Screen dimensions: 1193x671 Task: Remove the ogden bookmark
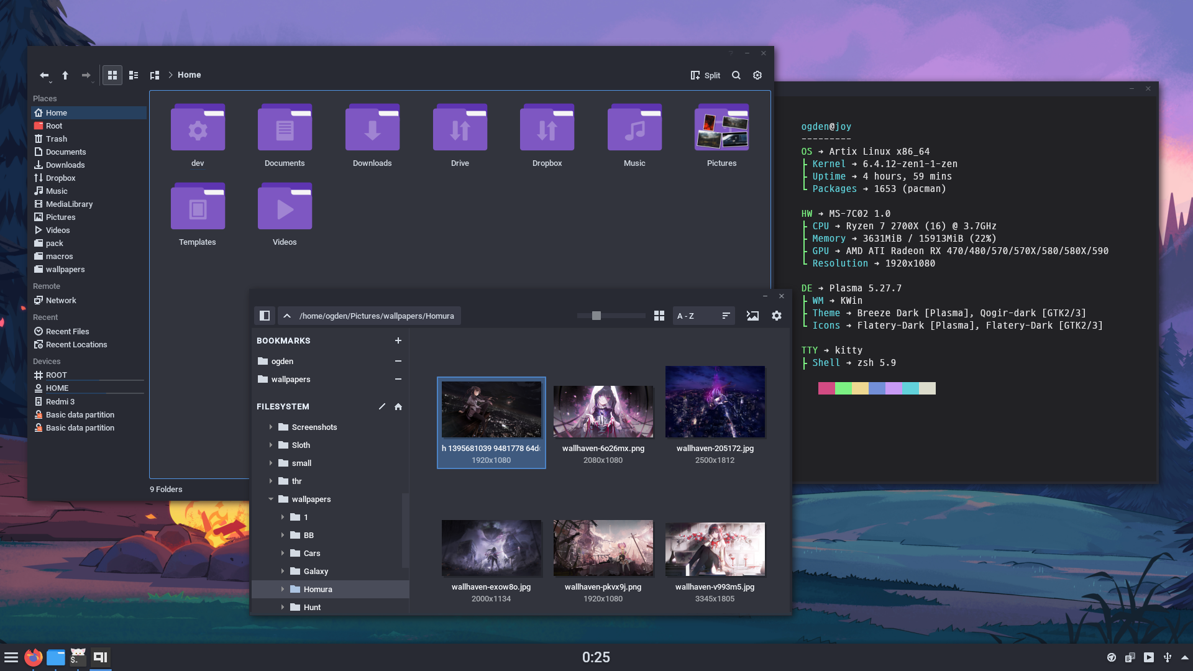(x=398, y=361)
